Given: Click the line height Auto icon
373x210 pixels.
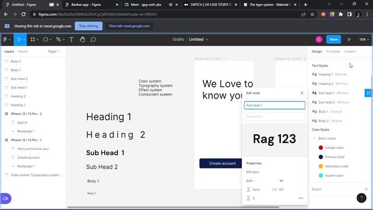Looking at the screenshot, I should click(x=248, y=190).
